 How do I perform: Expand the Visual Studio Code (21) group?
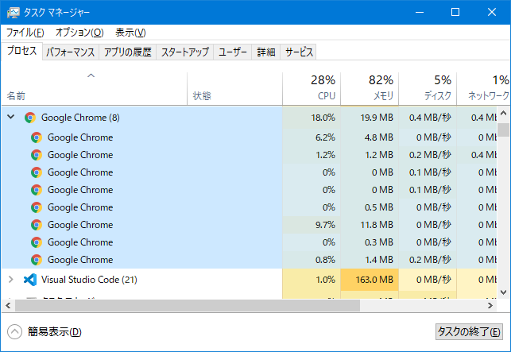coord(11,280)
